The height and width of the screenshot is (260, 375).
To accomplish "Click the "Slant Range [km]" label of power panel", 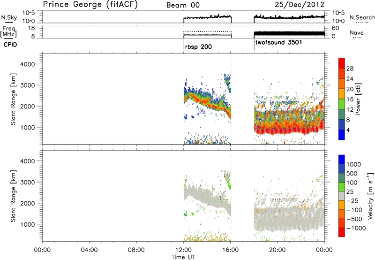I will click(13, 99).
